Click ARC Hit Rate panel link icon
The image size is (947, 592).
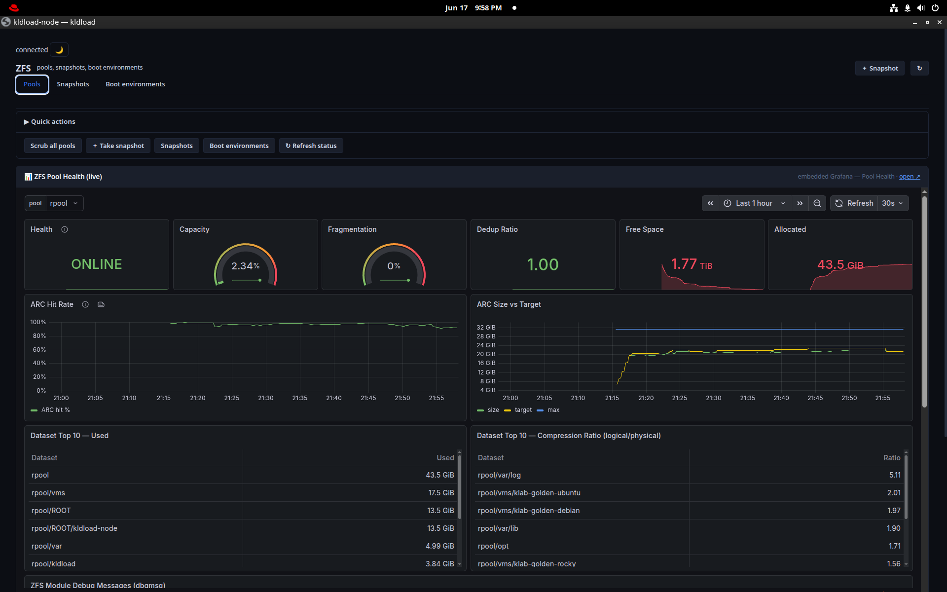101,304
